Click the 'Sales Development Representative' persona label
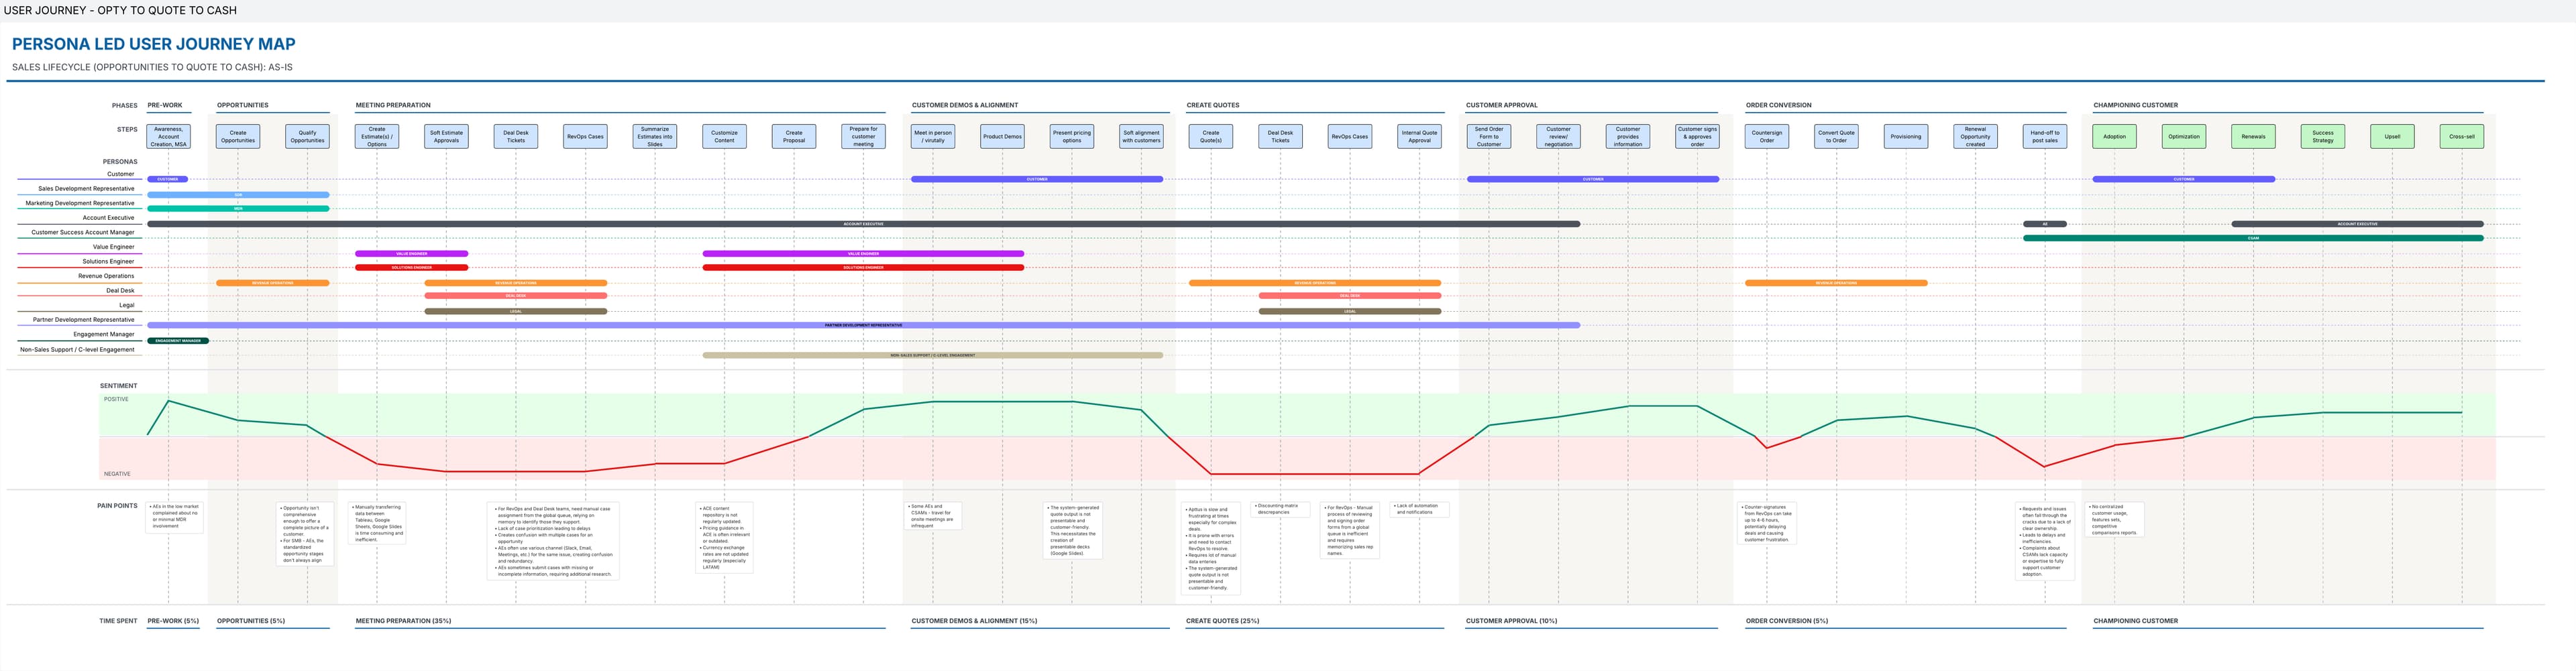Image resolution: width=2576 pixels, height=671 pixels. [x=86, y=189]
